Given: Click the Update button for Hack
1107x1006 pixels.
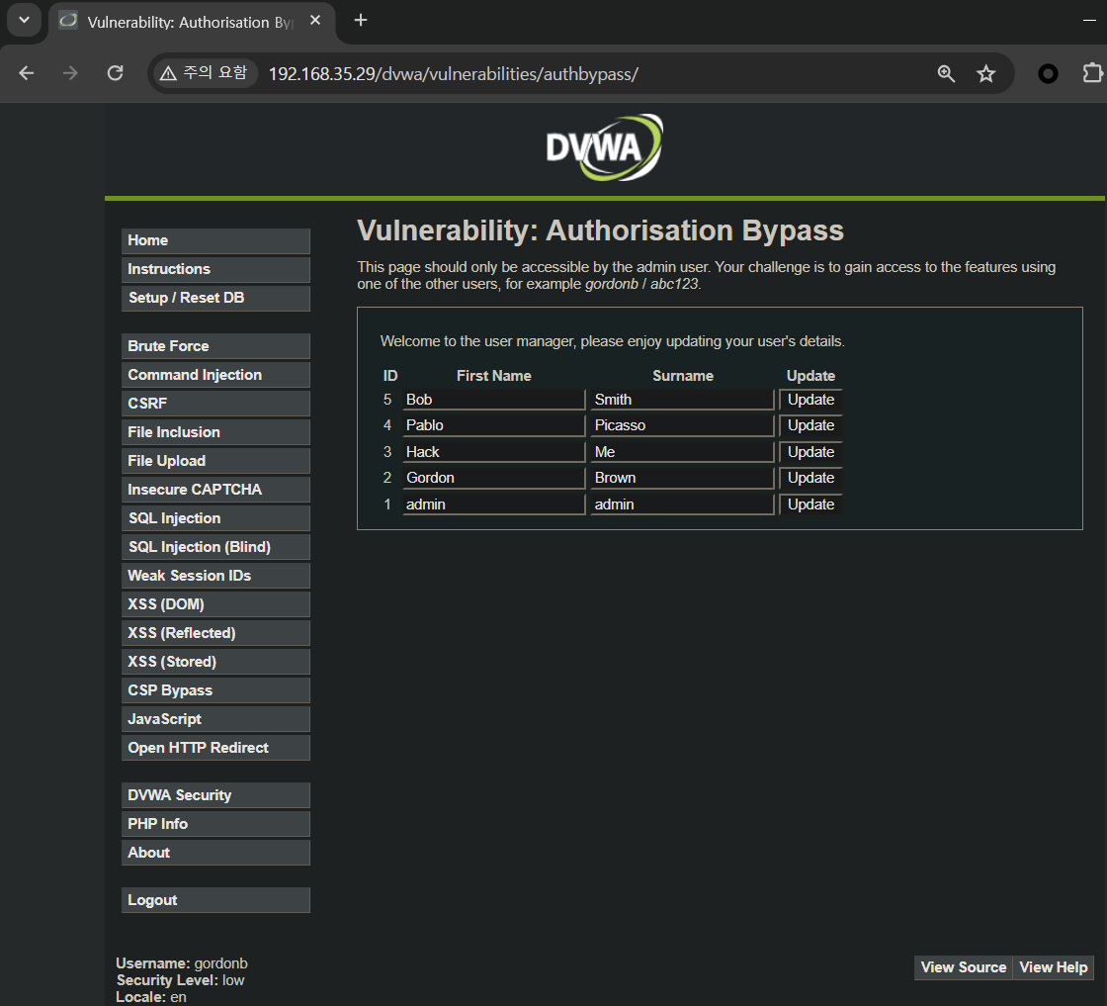Looking at the screenshot, I should 810,452.
